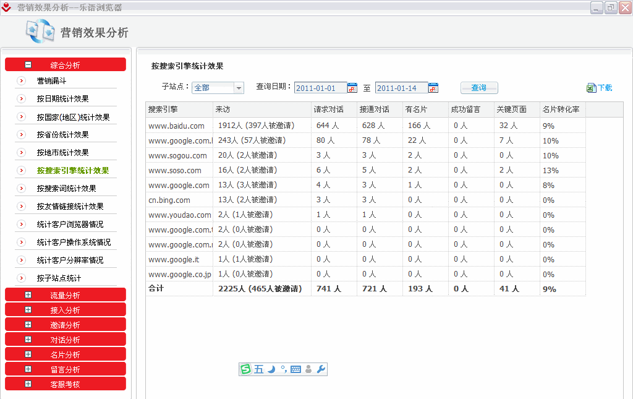Screen dimensions: 633x399
Task: Click the user account icon in IME bar
Action: tap(308, 369)
